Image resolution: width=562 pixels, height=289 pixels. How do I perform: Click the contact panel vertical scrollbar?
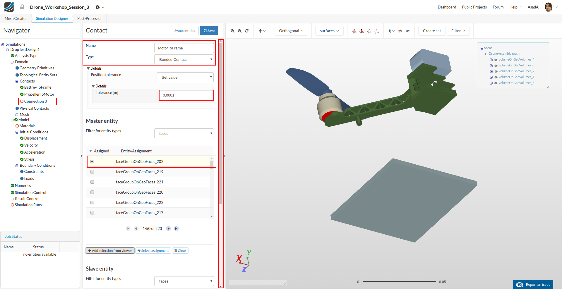pyautogui.click(x=221, y=123)
